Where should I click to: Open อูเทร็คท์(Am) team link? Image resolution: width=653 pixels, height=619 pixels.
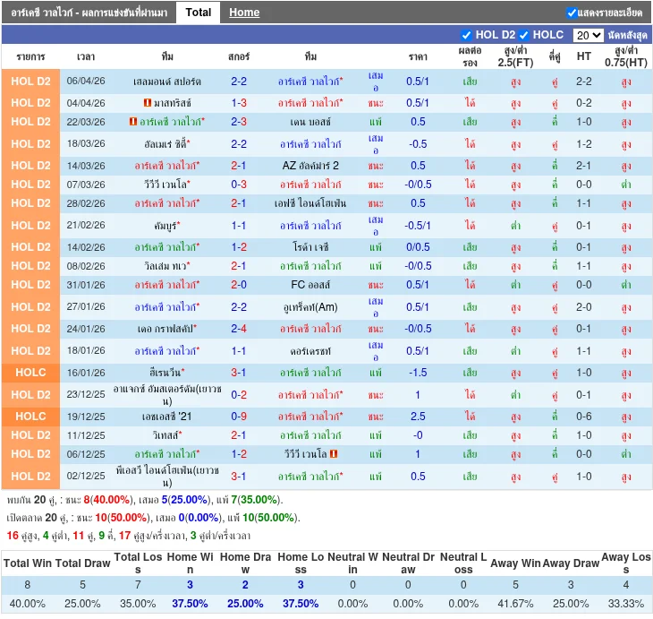pos(310,307)
